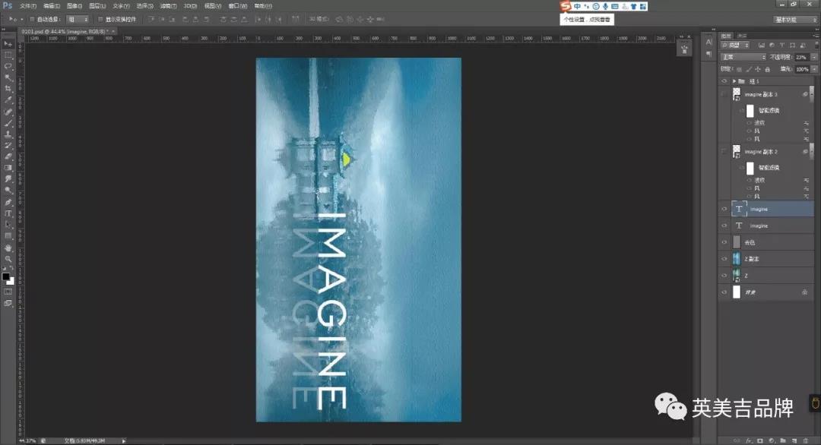Open the 文件(F) menu
Screen dimensions: 821x445
(x=28, y=6)
